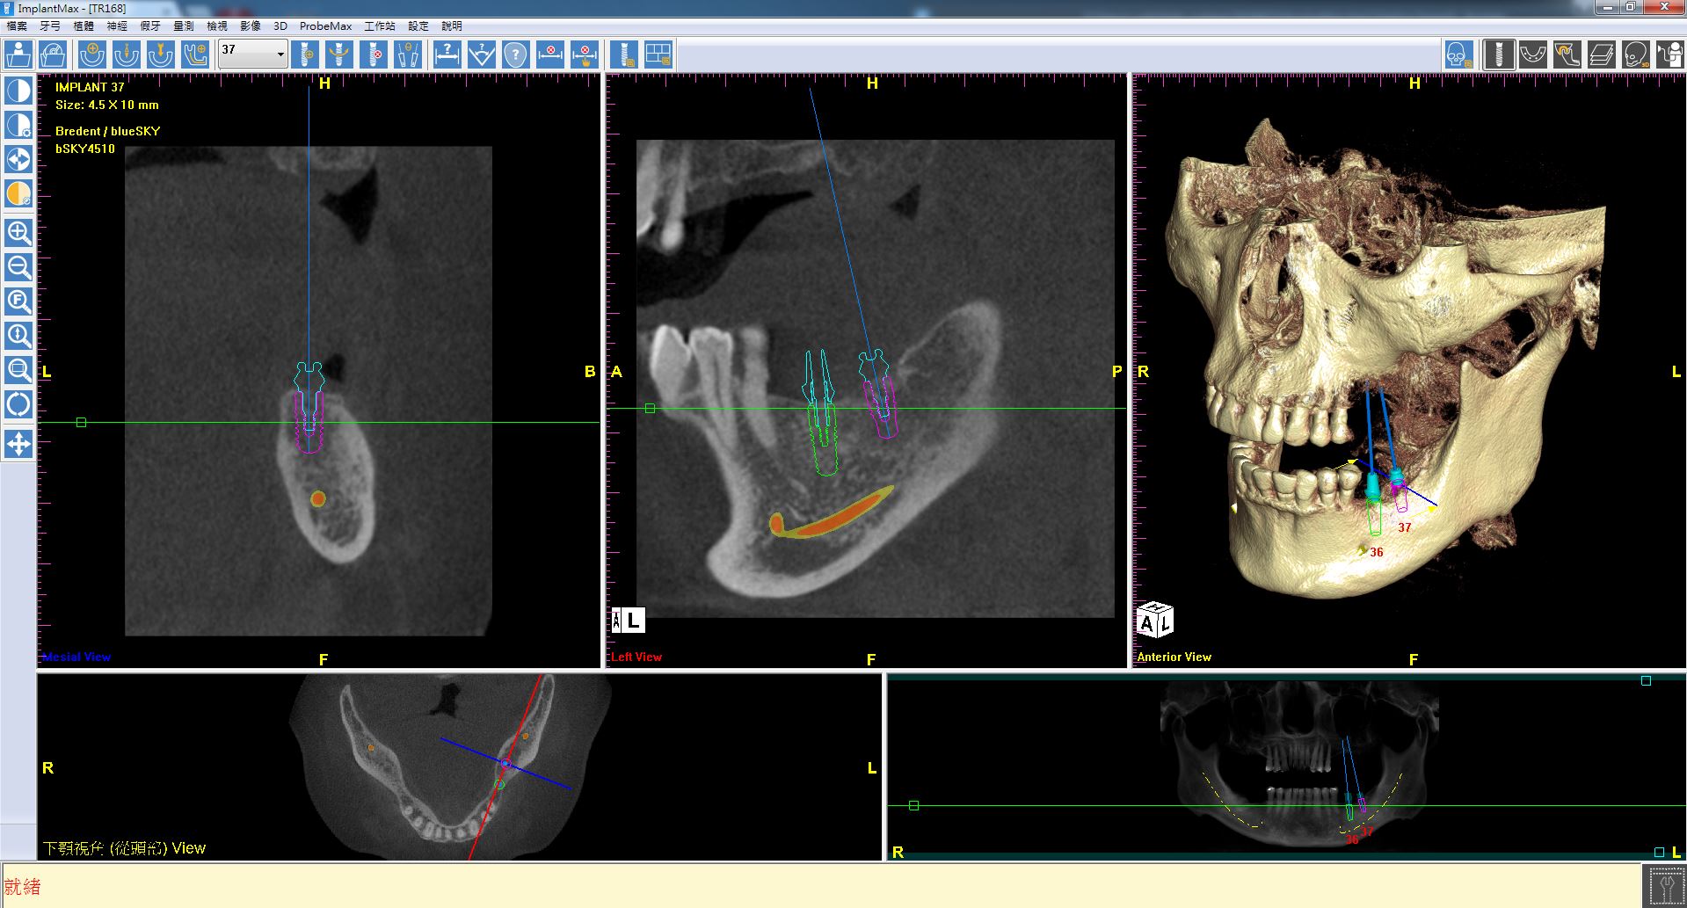
Task: Click the dentist workstation mode icon
Action: tap(1669, 55)
